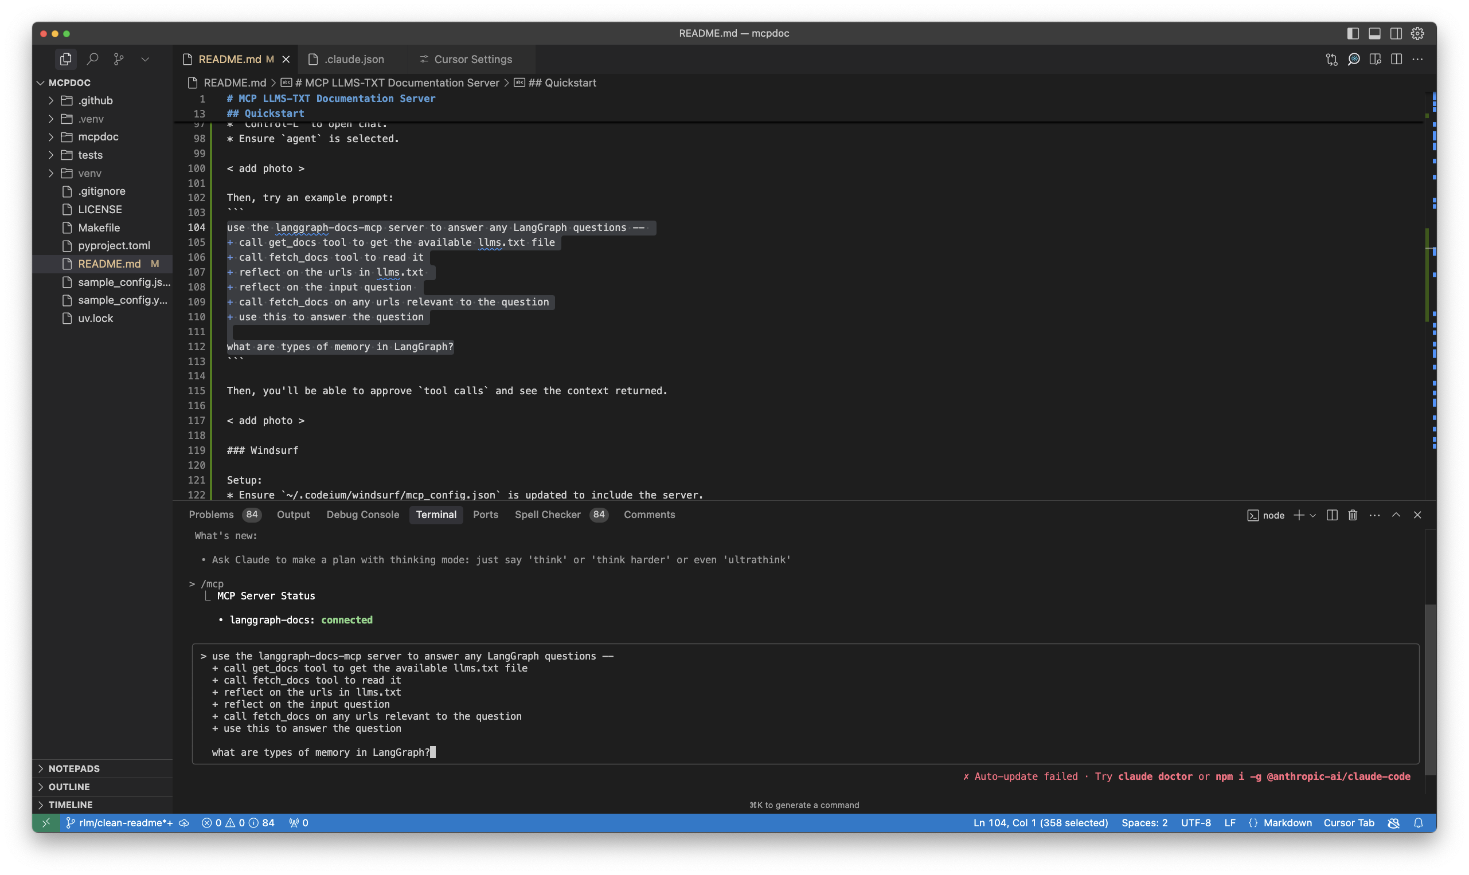Open the Spell Checker panel tab
The width and height of the screenshot is (1469, 875).
548,515
